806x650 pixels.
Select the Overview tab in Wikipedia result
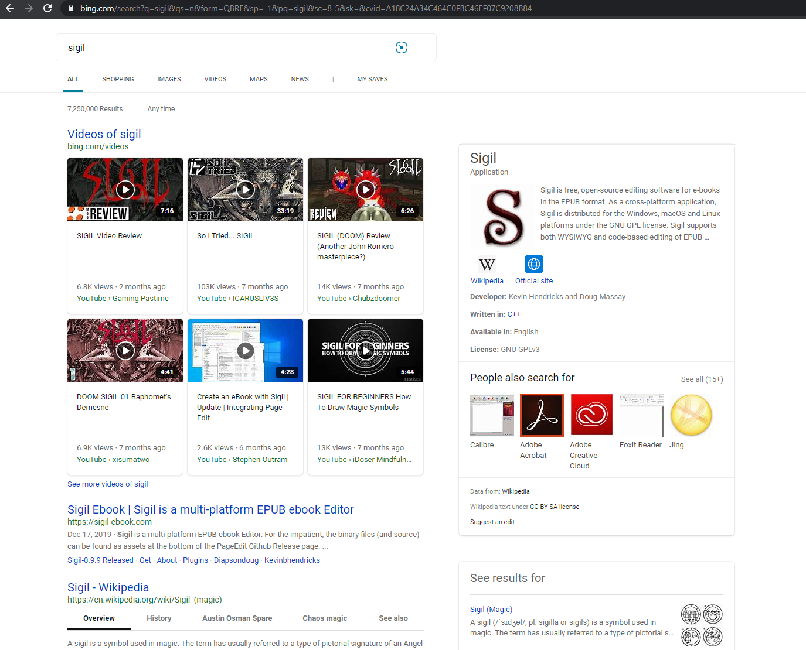pyautogui.click(x=99, y=618)
